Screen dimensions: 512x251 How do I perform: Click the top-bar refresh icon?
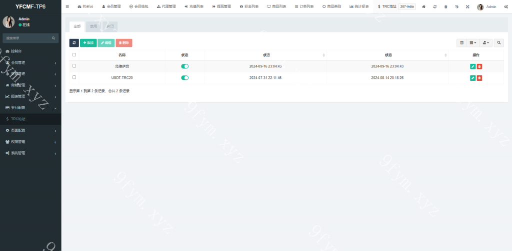434,6
